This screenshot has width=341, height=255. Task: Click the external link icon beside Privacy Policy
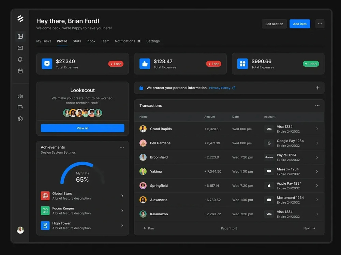click(234, 88)
